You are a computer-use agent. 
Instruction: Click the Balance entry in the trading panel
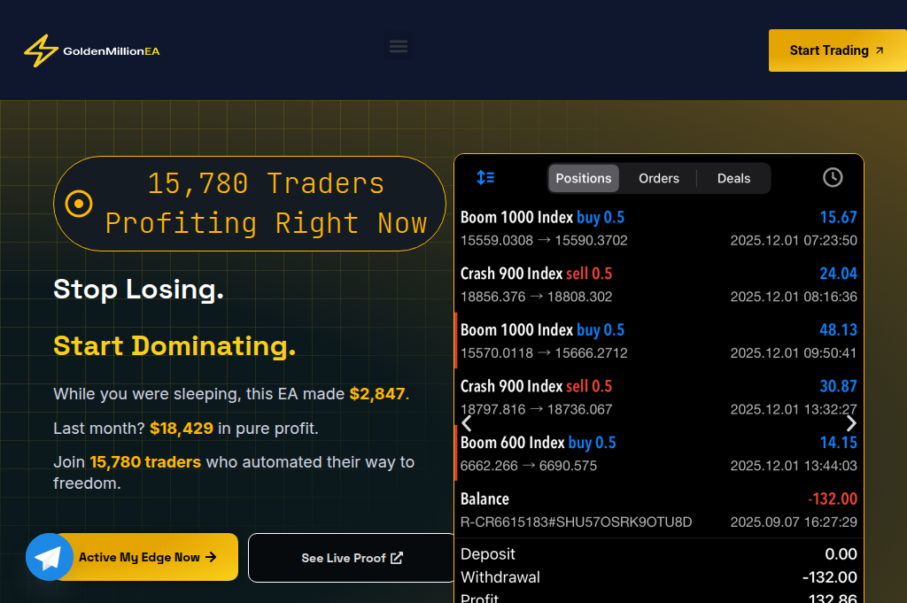pyautogui.click(x=655, y=509)
